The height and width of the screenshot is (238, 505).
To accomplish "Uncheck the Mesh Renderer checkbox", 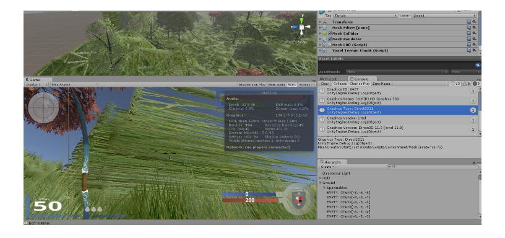I will (x=330, y=39).
